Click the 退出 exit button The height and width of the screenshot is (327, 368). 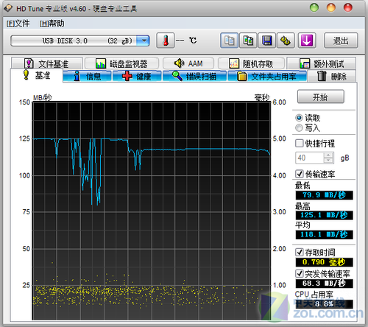(341, 41)
